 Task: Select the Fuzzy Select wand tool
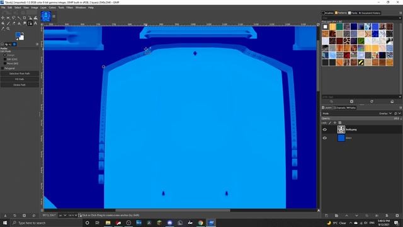coord(19,18)
